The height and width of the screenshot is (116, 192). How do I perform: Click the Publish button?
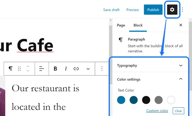tap(153, 10)
